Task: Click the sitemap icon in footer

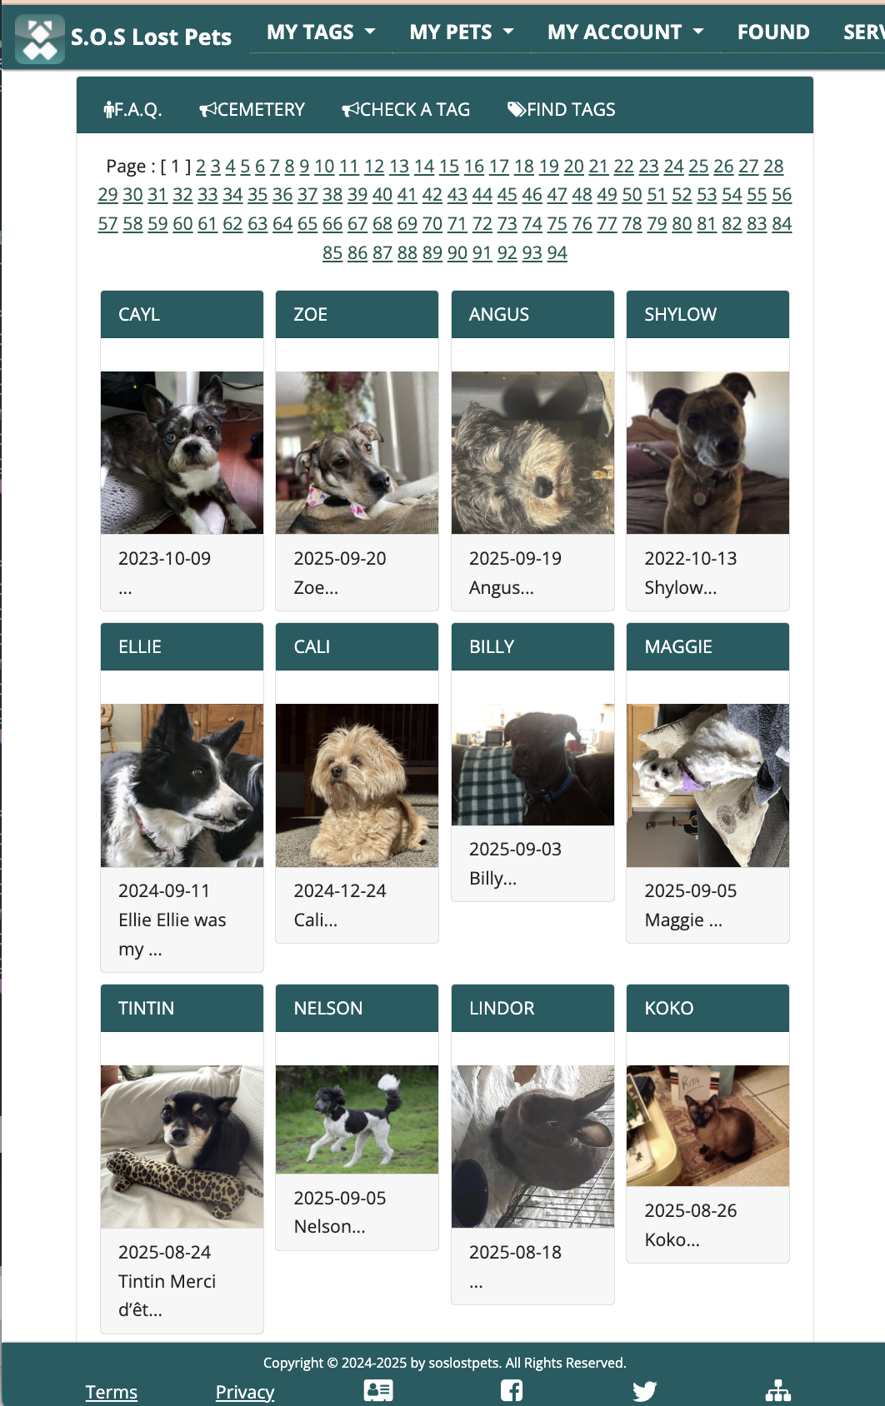Action: (x=778, y=1390)
